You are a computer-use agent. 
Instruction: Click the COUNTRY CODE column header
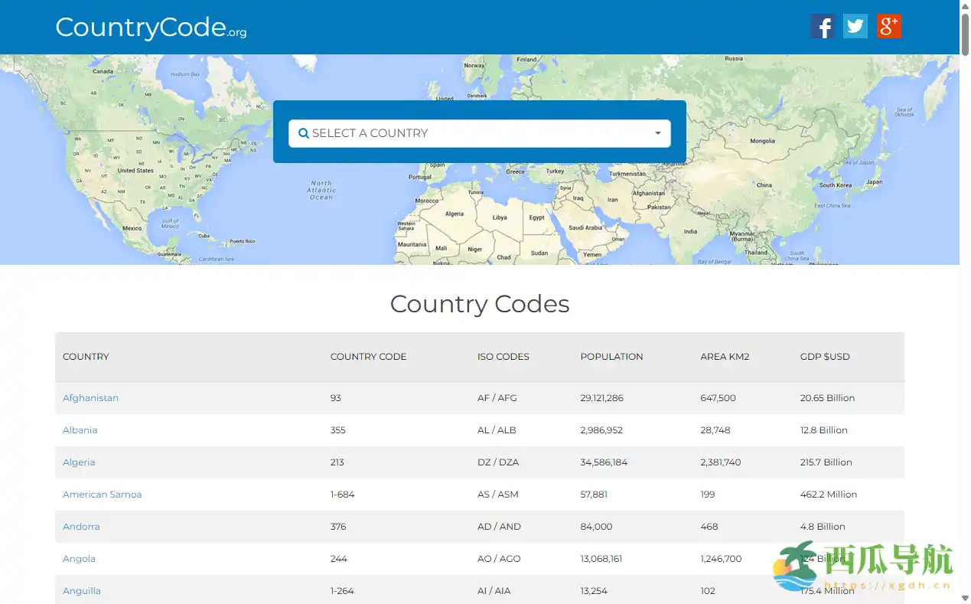(x=368, y=356)
